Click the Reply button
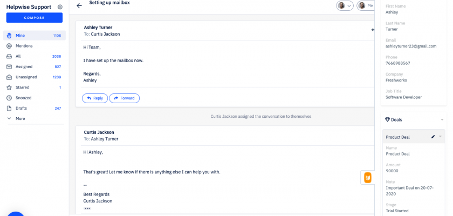Viewport: 453px width, 216px height. pos(95,98)
